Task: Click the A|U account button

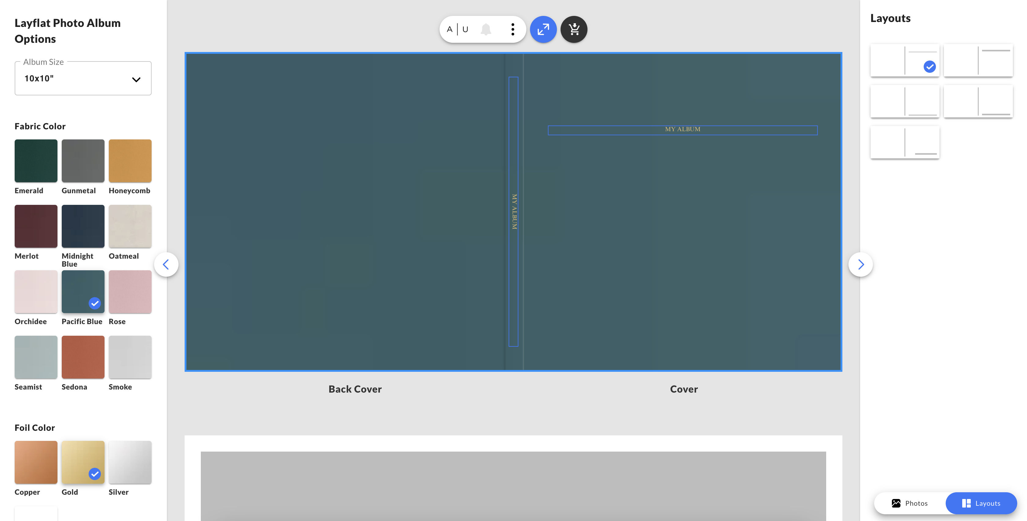Action: 457,29
